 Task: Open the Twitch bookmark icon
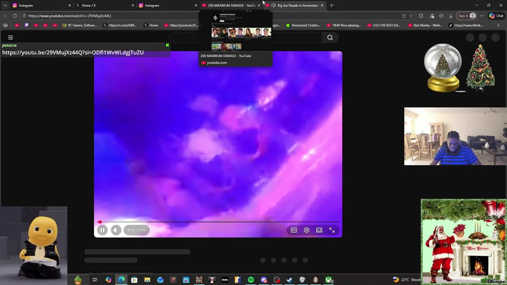point(27,25)
